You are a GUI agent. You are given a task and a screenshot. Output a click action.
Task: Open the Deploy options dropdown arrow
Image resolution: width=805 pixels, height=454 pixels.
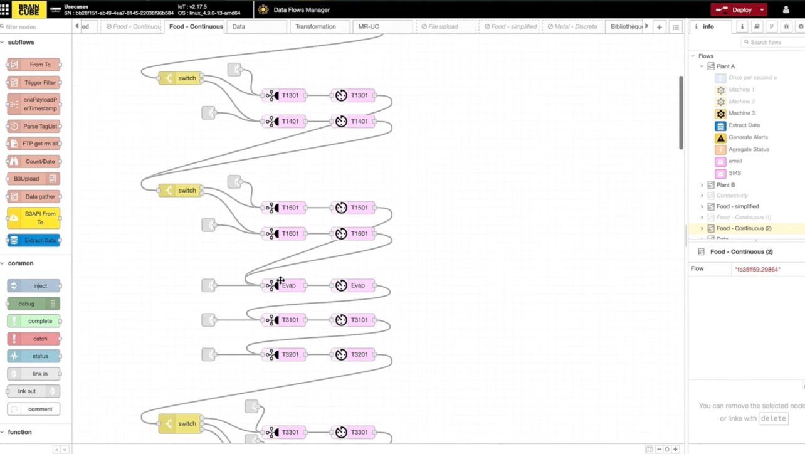[762, 9]
